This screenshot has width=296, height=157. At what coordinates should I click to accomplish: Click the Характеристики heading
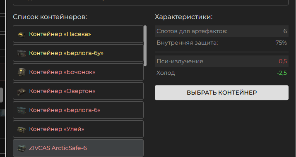click(x=184, y=17)
